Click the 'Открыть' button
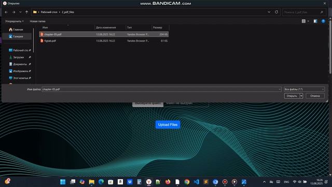Image resolution: width=332 pixels, height=187 pixels. (x=292, y=96)
